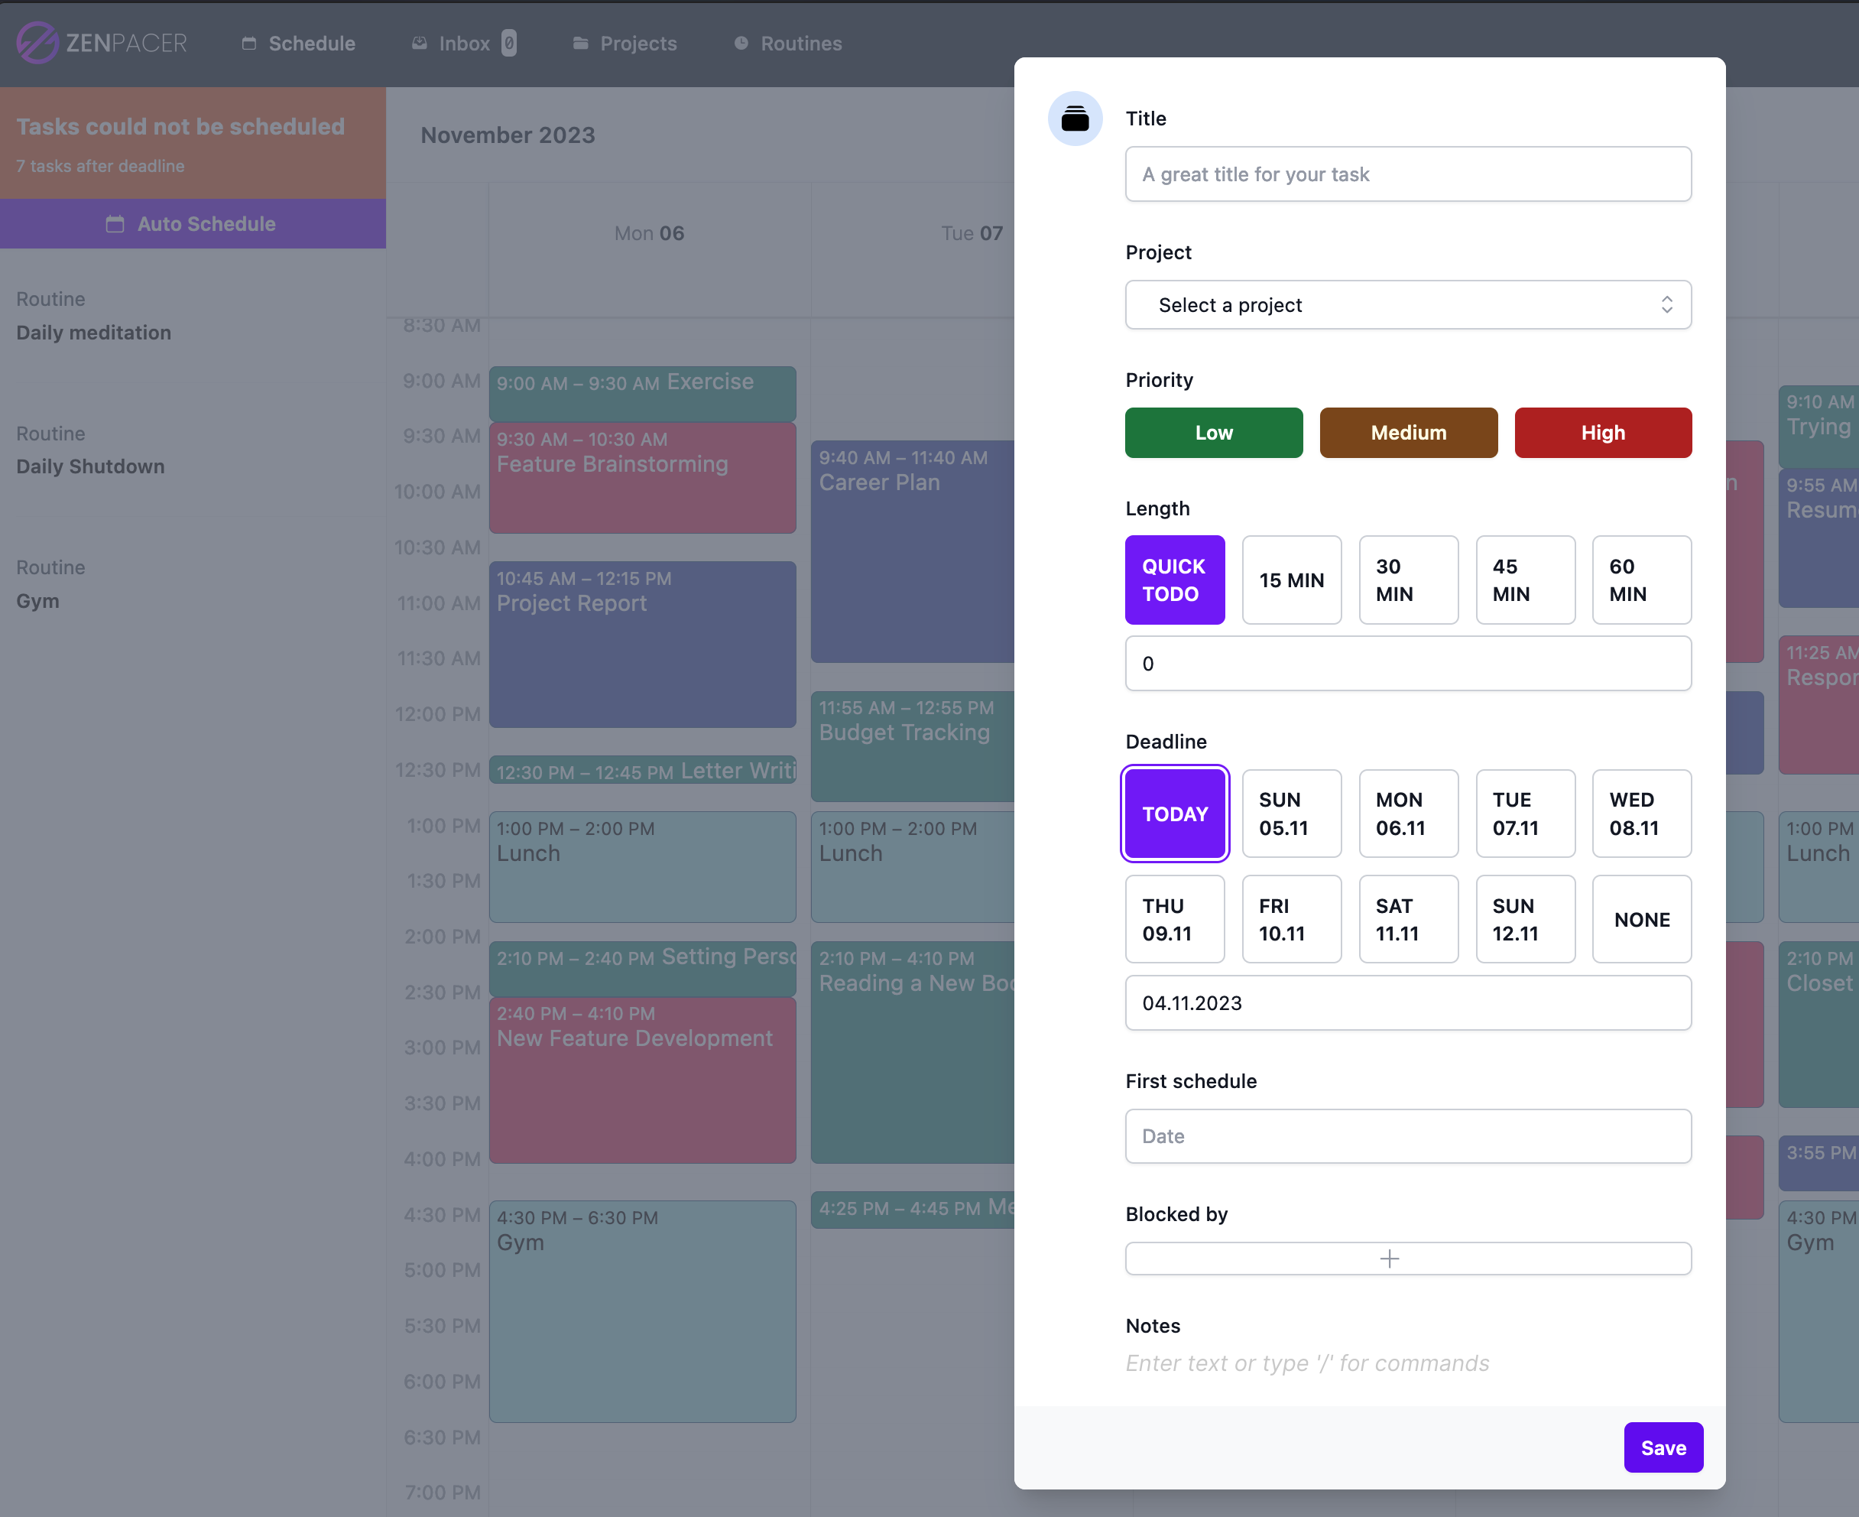Select High priority toggle
The height and width of the screenshot is (1517, 1859).
(x=1601, y=433)
